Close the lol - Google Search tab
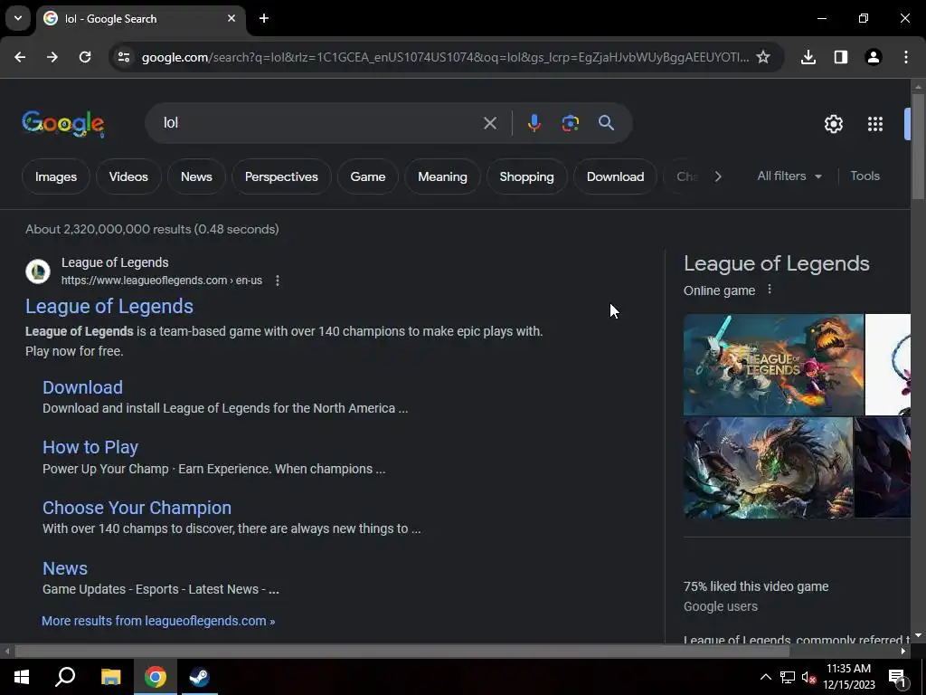926x695 pixels. click(231, 18)
